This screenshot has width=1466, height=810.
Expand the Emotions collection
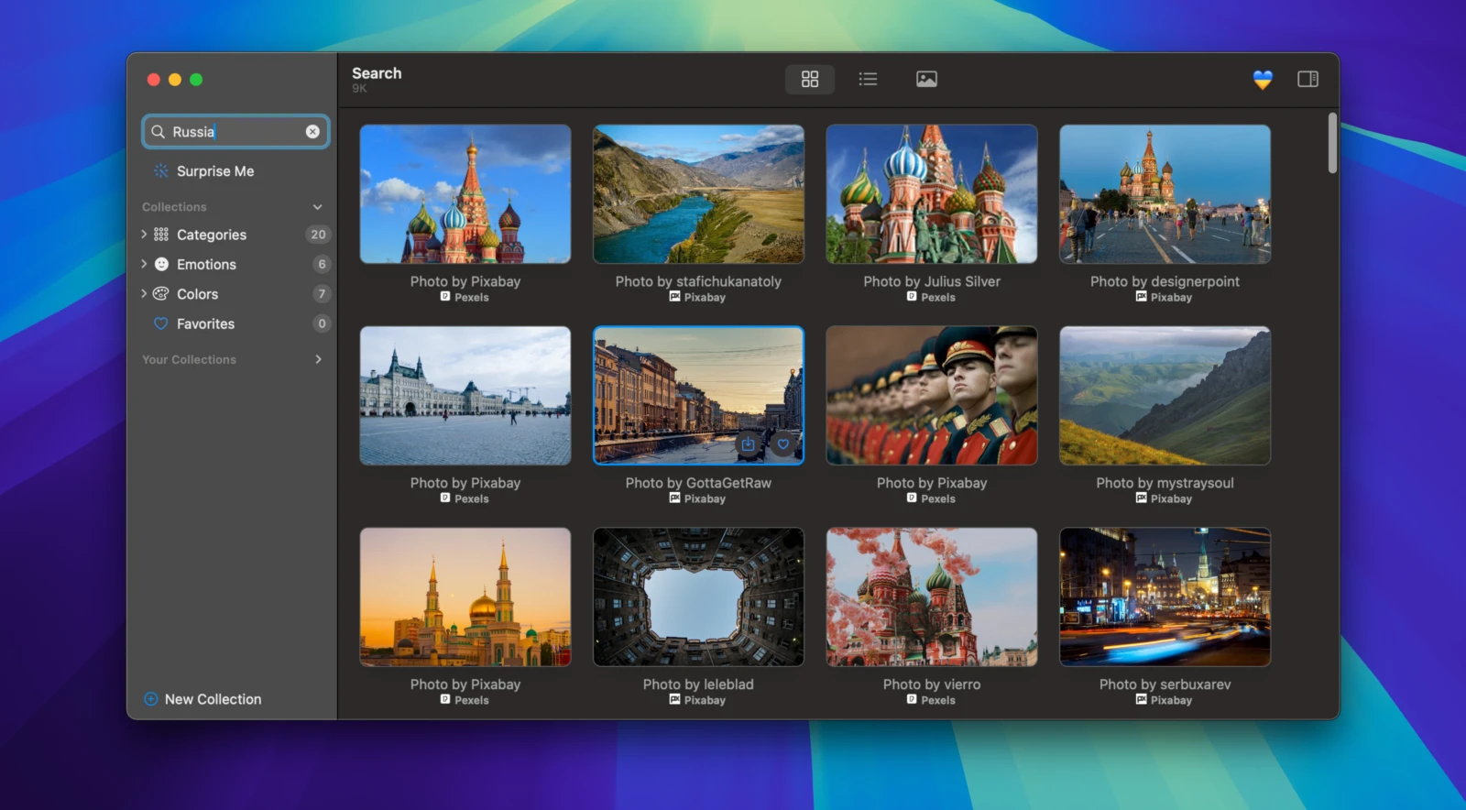(x=144, y=264)
